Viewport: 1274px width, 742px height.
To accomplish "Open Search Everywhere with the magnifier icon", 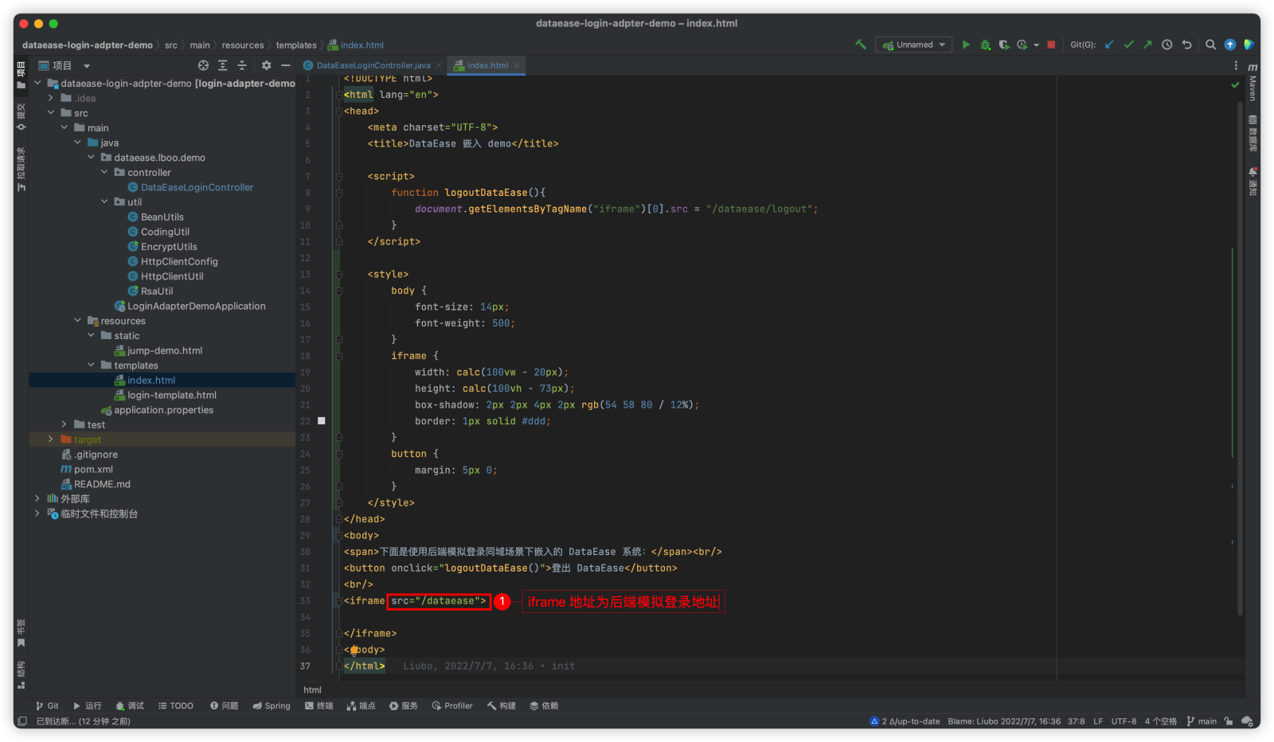I will click(1210, 45).
